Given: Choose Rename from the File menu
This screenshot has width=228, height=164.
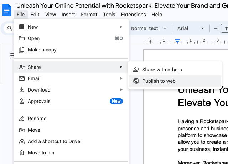Looking at the screenshot, I should (x=71, y=119).
